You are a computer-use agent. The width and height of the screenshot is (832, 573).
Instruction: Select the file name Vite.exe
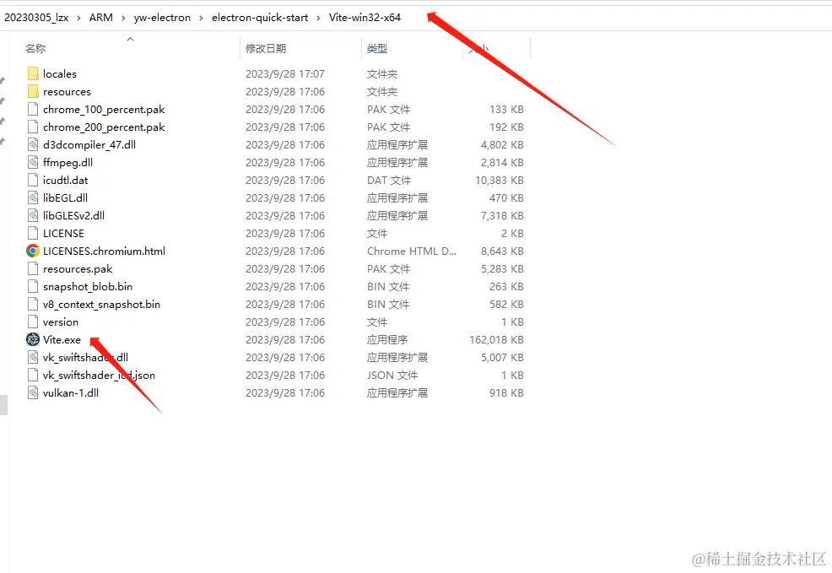coord(62,339)
